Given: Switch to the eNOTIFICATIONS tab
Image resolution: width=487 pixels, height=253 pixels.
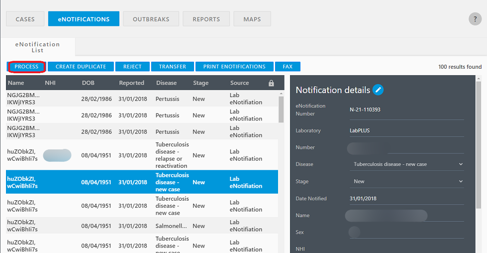Looking at the screenshot, I should tap(84, 19).
